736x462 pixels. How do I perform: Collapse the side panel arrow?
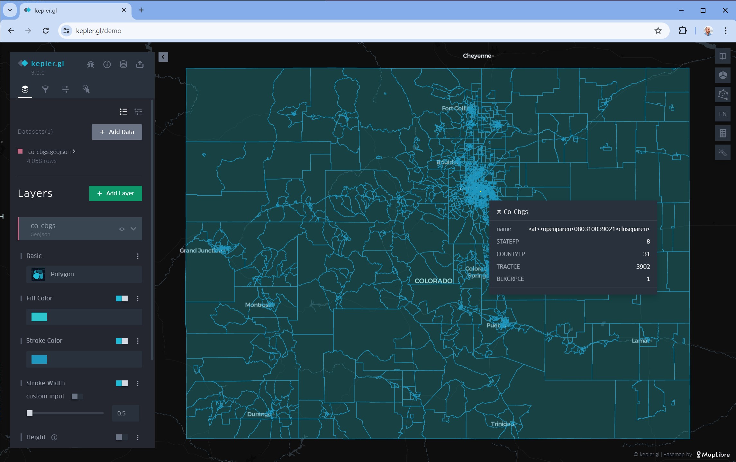click(163, 57)
